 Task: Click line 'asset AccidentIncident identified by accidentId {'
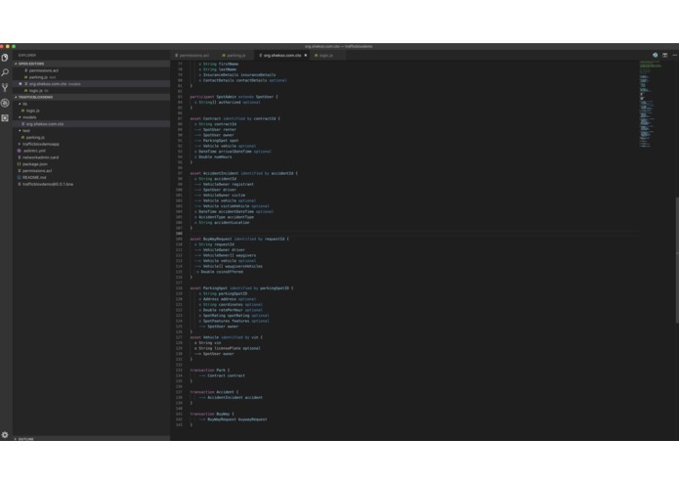coord(244,173)
